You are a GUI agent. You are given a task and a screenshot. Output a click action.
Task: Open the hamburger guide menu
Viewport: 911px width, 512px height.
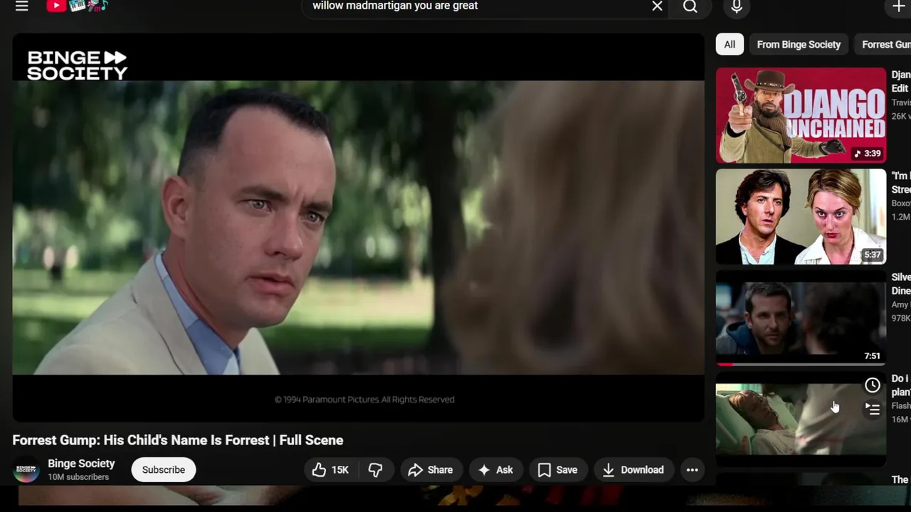click(21, 6)
